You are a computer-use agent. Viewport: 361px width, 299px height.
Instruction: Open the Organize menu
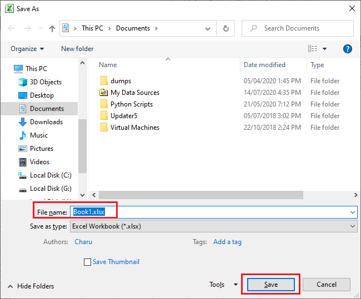pyautogui.click(x=27, y=49)
